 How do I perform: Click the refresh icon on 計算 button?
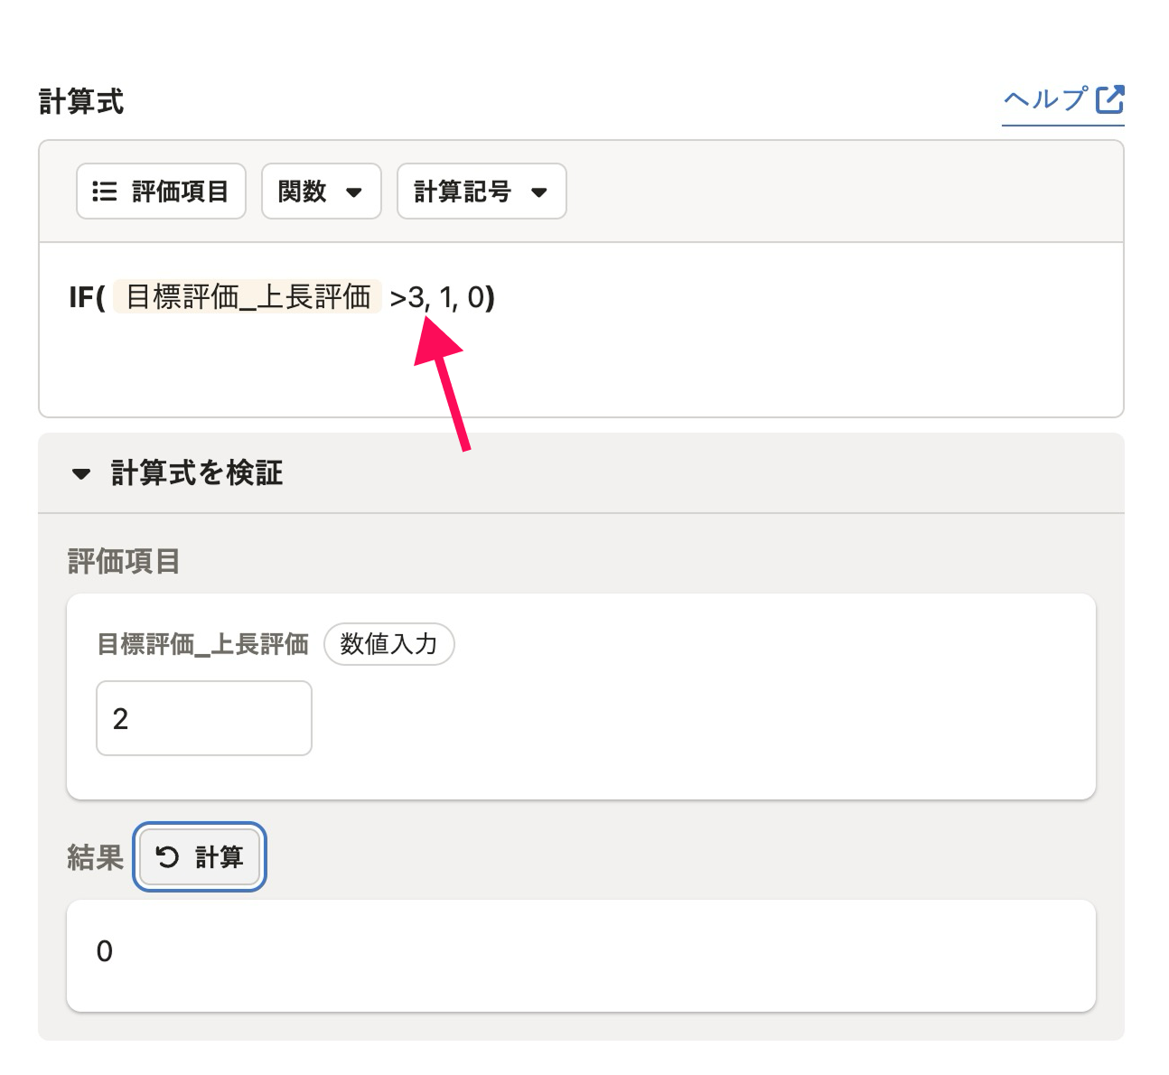click(168, 856)
